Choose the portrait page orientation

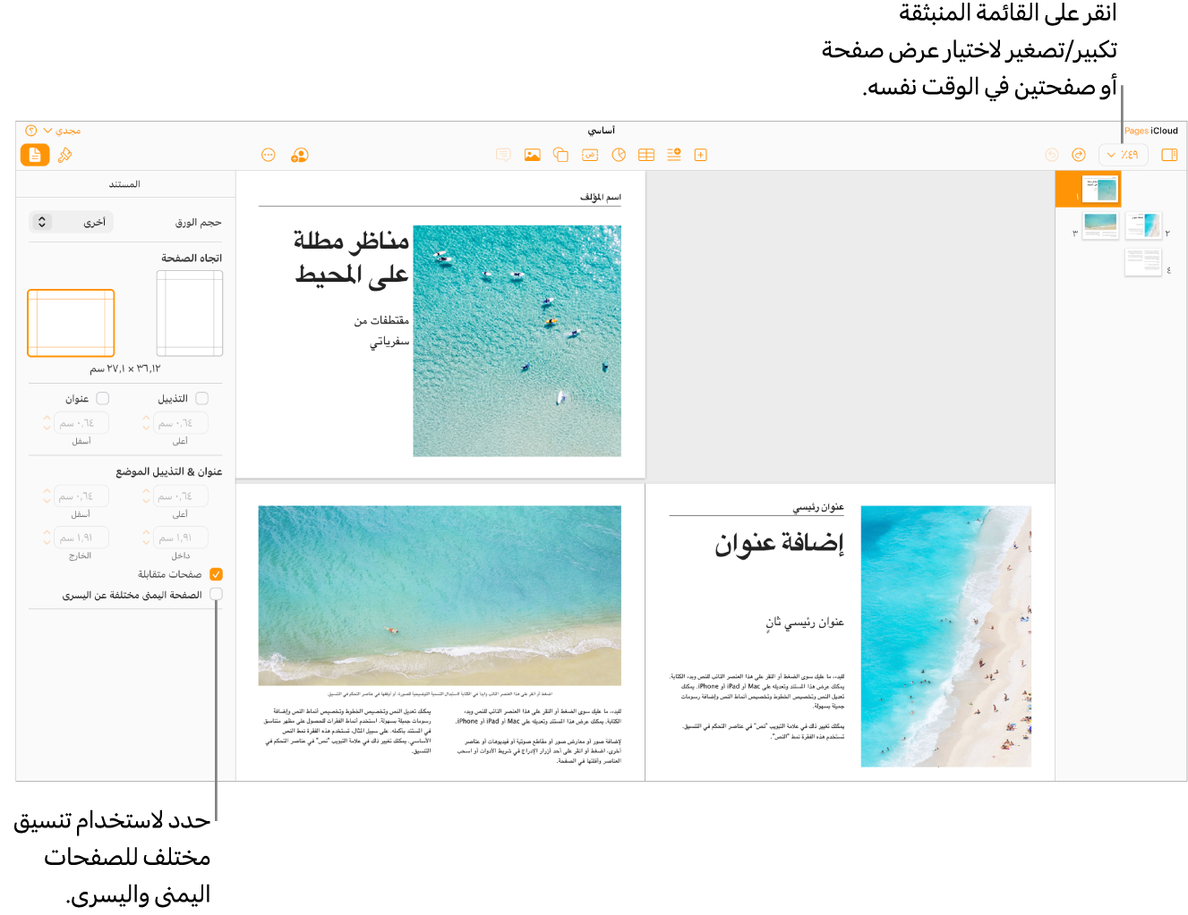190,314
